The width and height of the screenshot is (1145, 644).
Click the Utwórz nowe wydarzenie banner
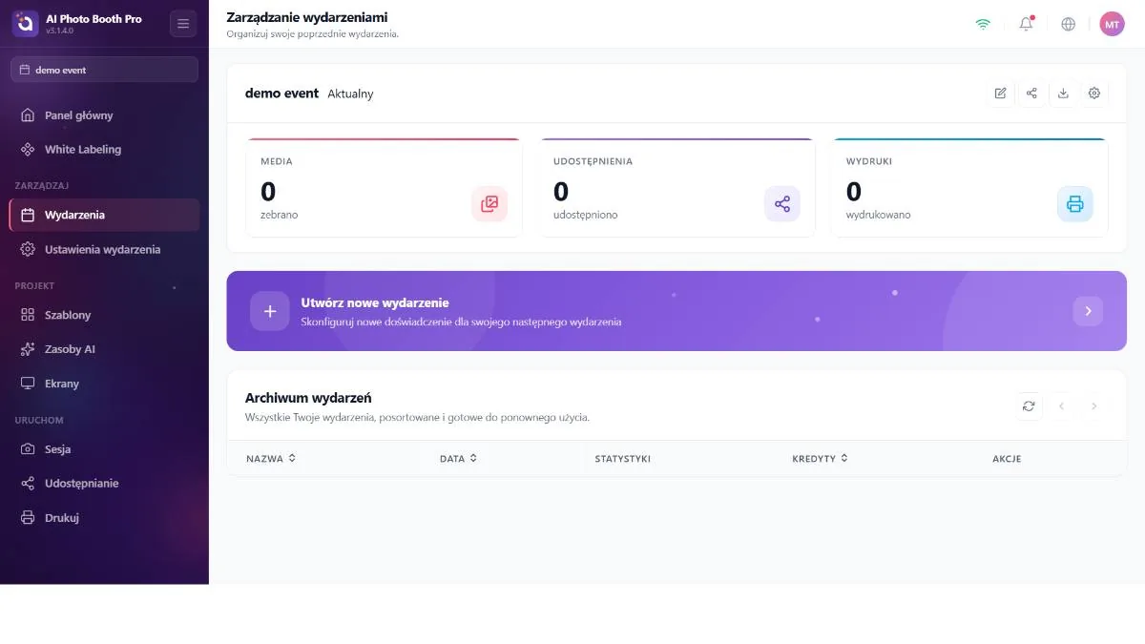pos(677,311)
